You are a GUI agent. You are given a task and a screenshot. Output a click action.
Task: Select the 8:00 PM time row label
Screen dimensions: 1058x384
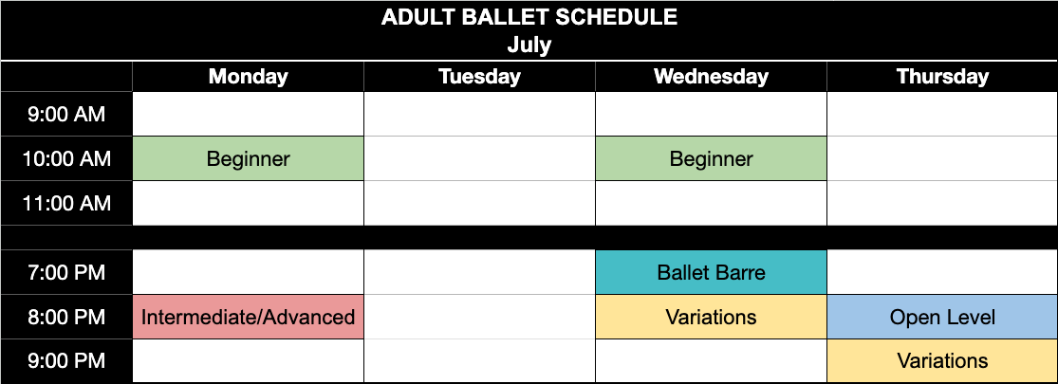pyautogui.click(x=66, y=317)
